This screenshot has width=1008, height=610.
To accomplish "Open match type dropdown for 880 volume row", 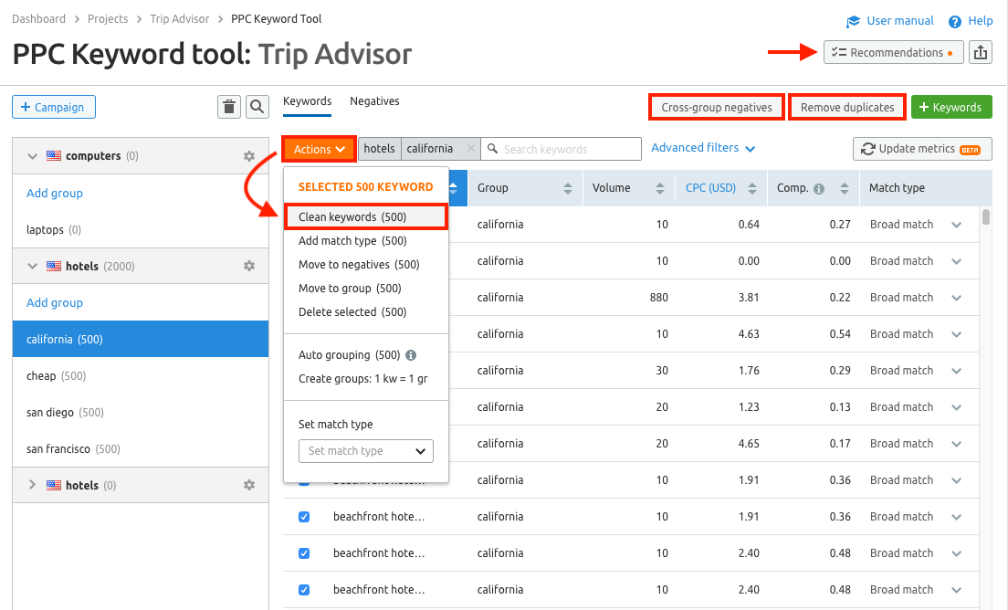I will (957, 299).
